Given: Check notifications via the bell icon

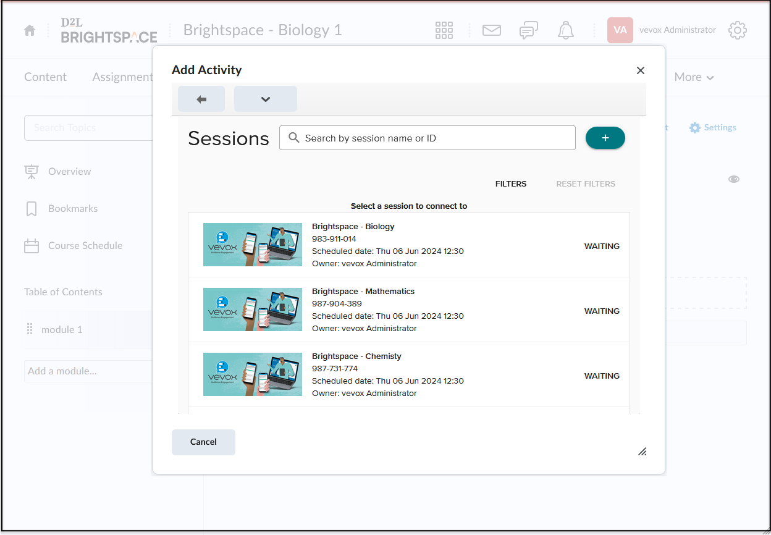Looking at the screenshot, I should click(565, 30).
